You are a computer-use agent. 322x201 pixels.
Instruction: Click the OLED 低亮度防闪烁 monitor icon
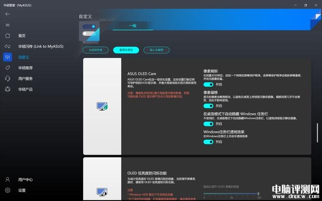pos(102,192)
